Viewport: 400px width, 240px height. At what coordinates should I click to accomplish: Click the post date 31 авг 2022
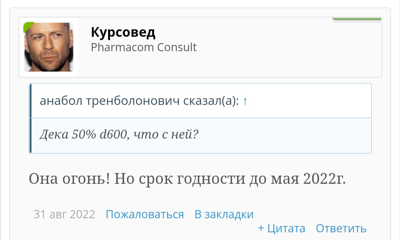[64, 214]
